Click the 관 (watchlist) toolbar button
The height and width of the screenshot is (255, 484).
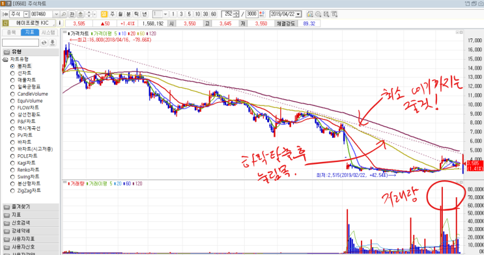72,14
